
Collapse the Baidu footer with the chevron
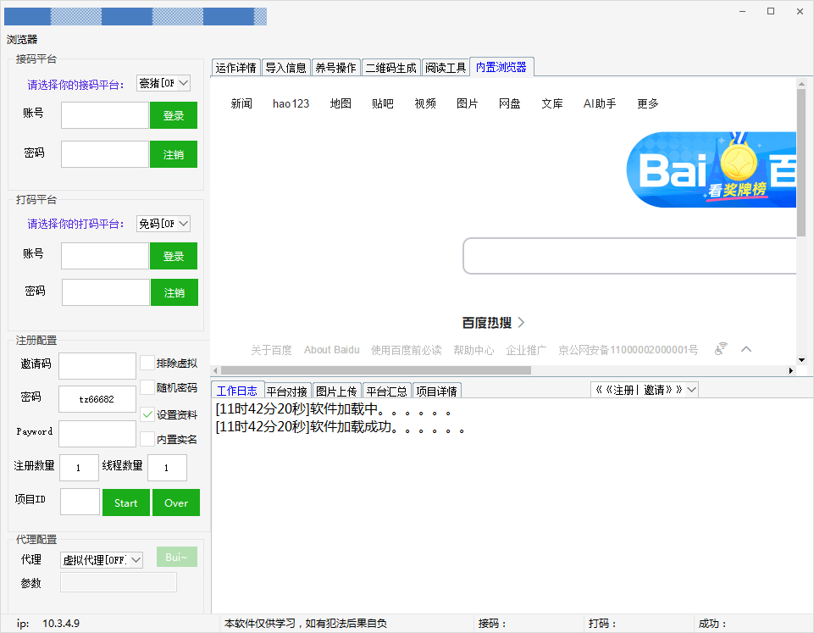pyautogui.click(x=746, y=348)
